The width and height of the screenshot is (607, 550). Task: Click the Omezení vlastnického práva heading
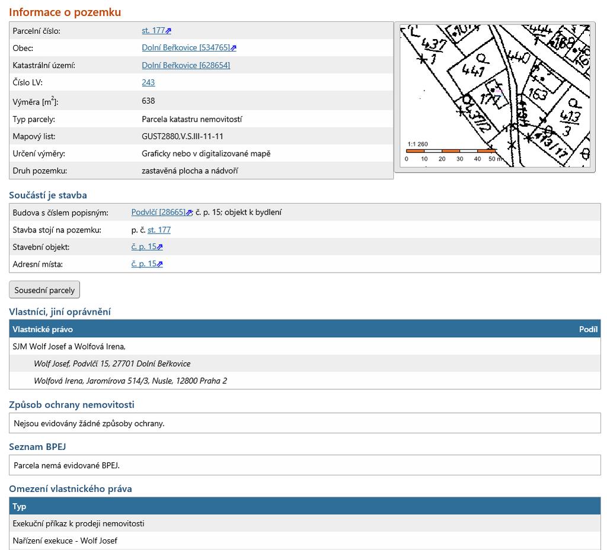(71, 488)
